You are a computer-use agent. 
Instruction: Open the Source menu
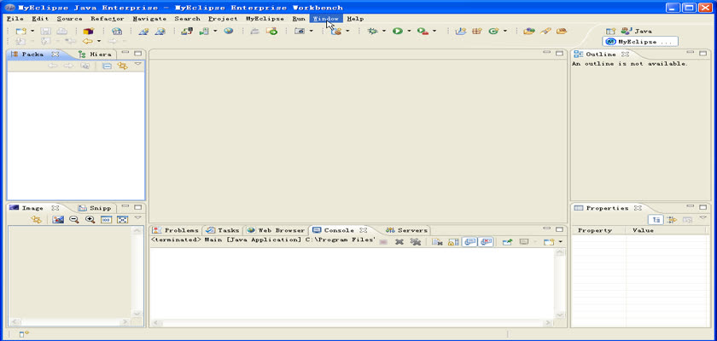click(69, 19)
